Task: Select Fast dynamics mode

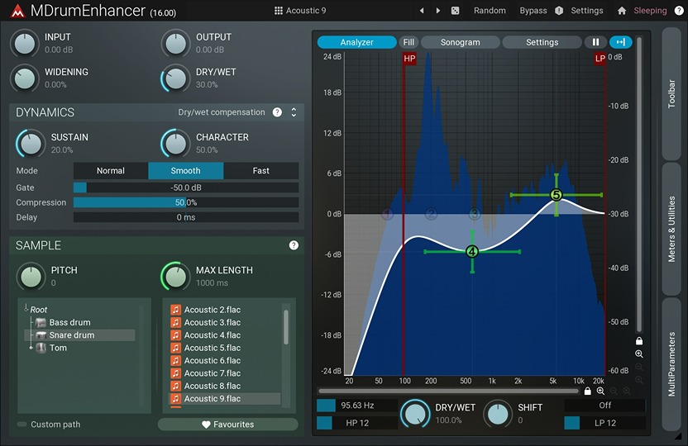Action: (x=260, y=171)
